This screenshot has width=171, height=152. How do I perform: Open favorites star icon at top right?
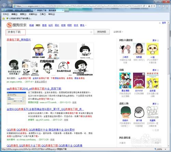(x=163, y=6)
